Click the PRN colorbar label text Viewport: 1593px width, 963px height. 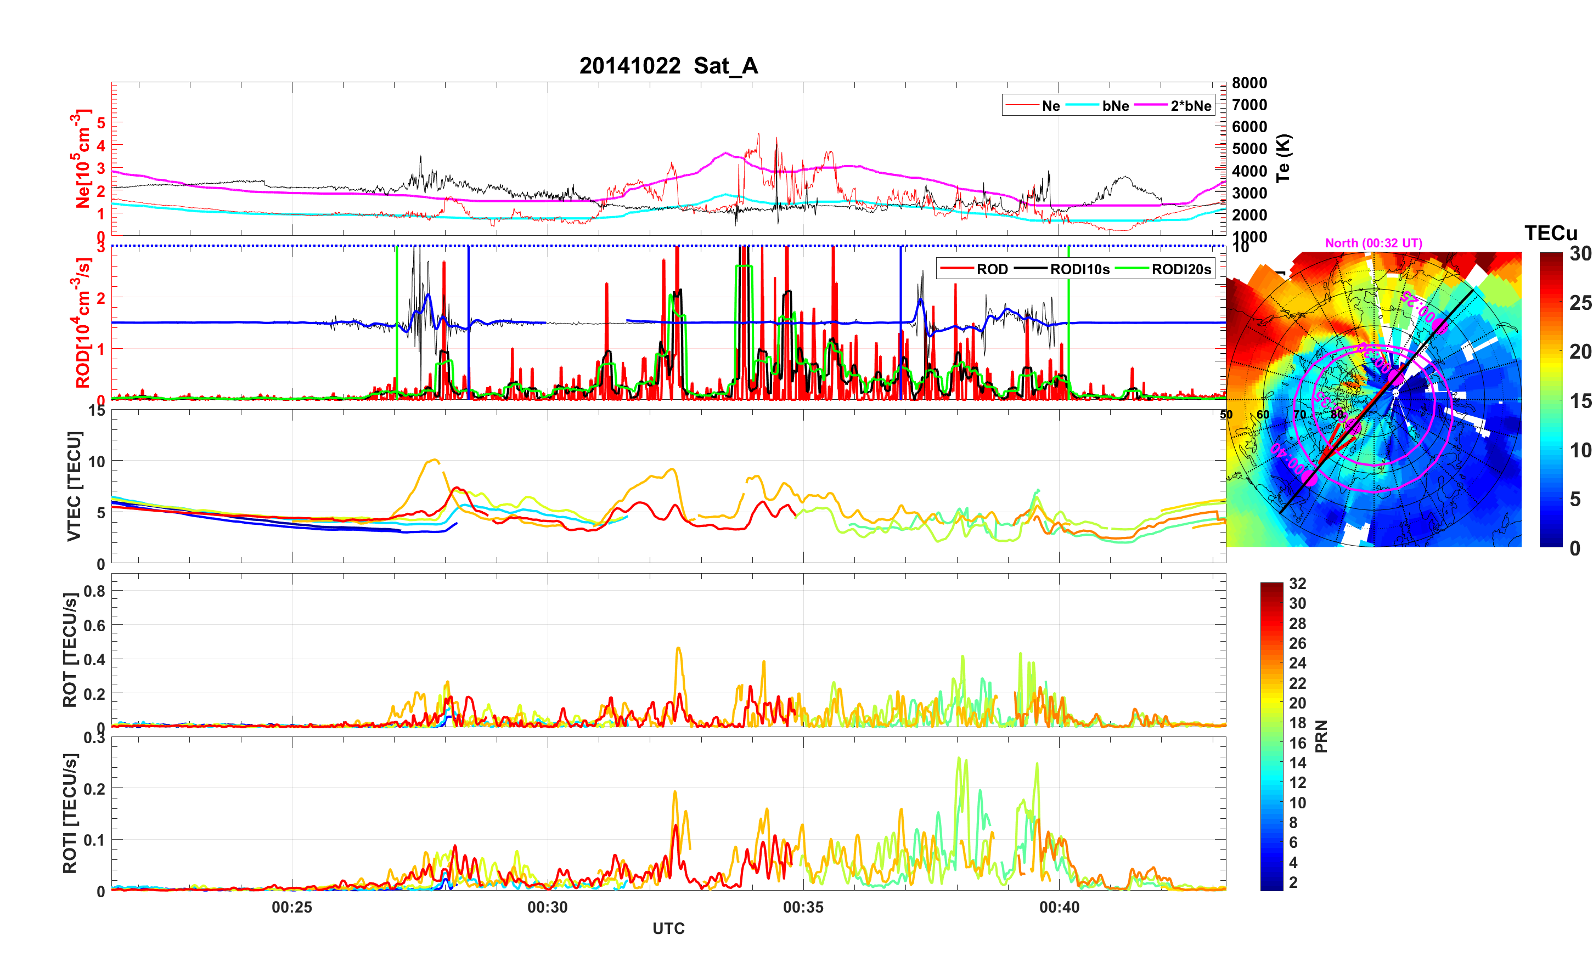tap(1321, 736)
